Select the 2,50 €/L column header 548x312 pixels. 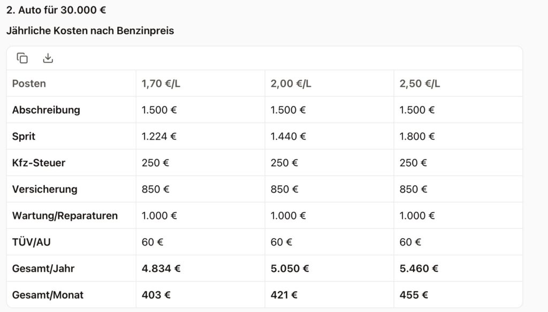point(420,83)
